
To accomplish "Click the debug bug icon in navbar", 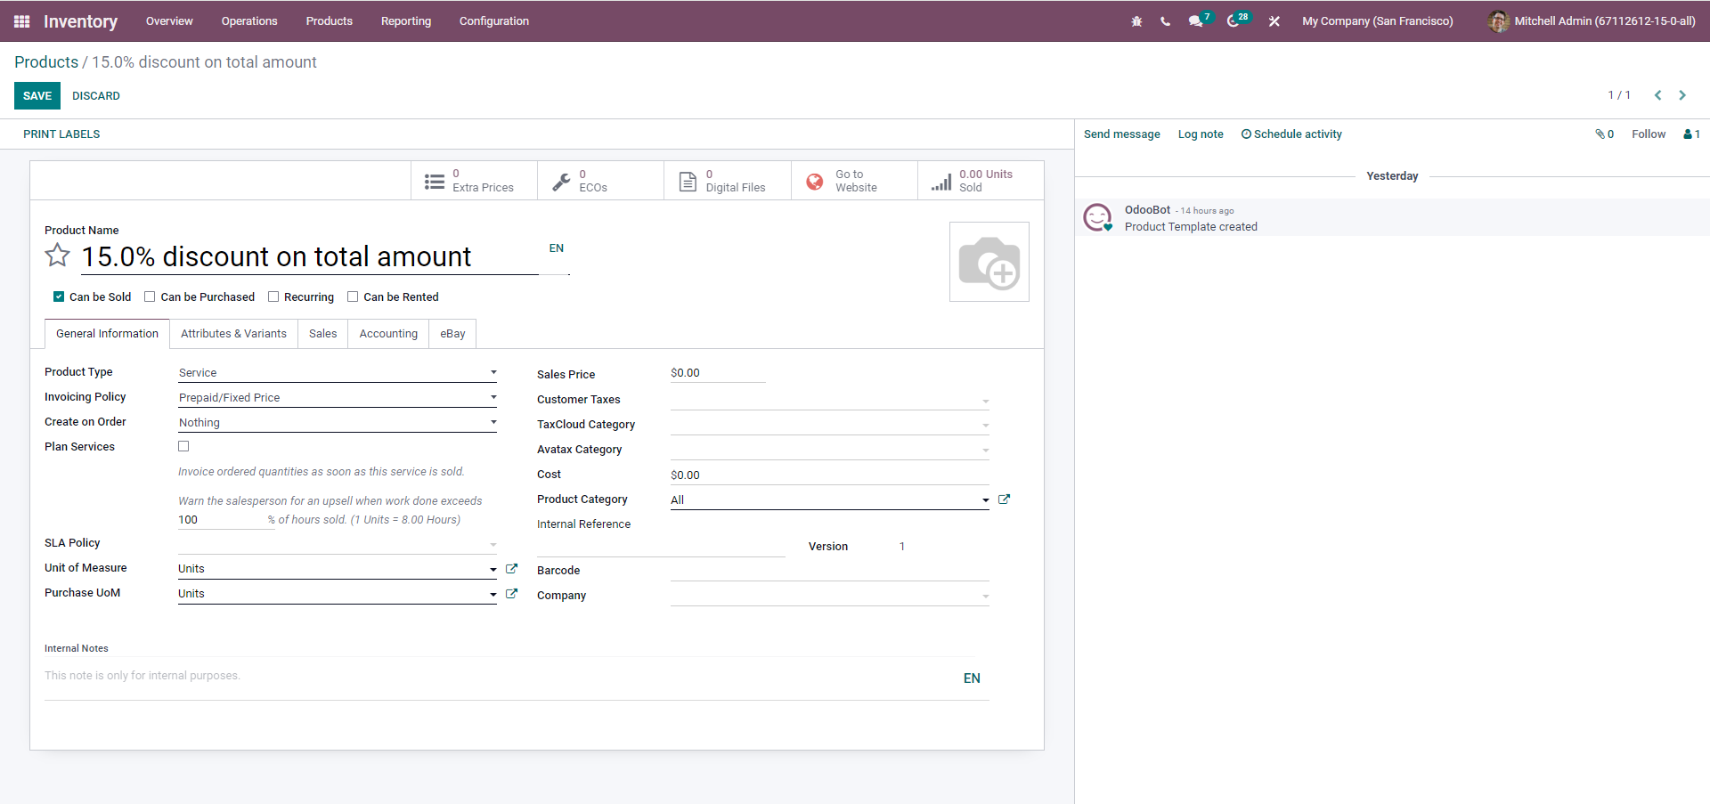I will pos(1136,21).
